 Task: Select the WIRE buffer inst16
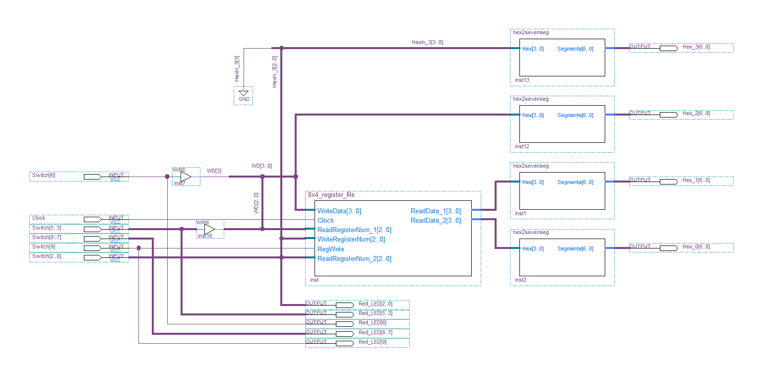[x=209, y=229]
